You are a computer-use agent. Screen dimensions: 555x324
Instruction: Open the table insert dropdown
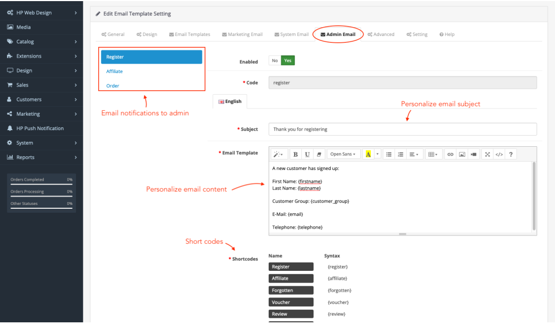(432, 154)
